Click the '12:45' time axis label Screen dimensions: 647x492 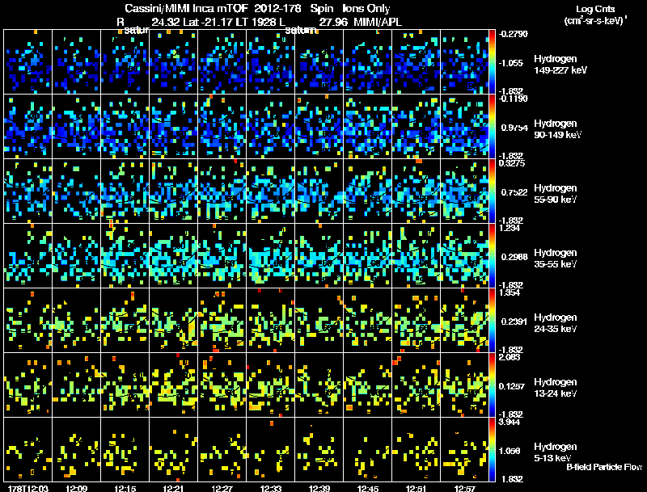pyautogui.click(x=368, y=488)
